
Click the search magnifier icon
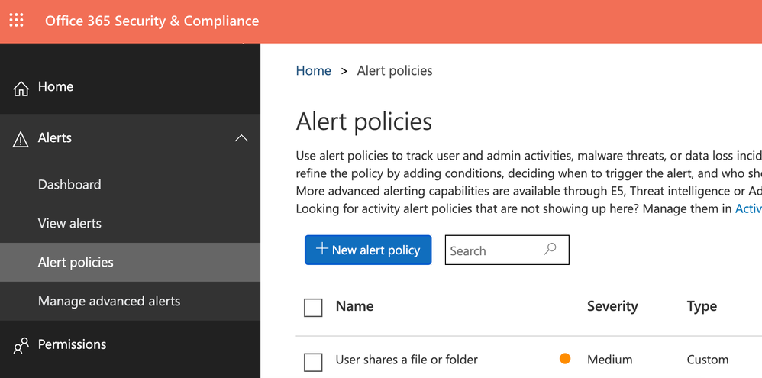point(550,250)
